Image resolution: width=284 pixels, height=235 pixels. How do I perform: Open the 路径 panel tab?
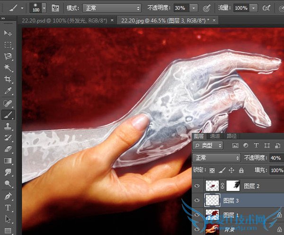[231, 136]
